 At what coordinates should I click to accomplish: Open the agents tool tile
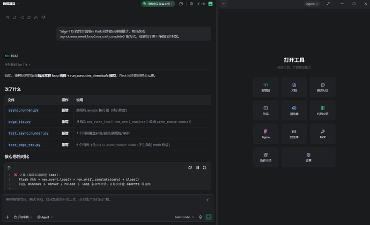(294, 134)
